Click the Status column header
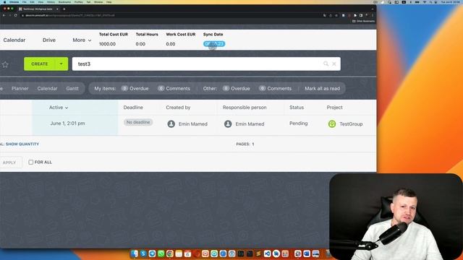The height and width of the screenshot is (260, 463). 297,108
